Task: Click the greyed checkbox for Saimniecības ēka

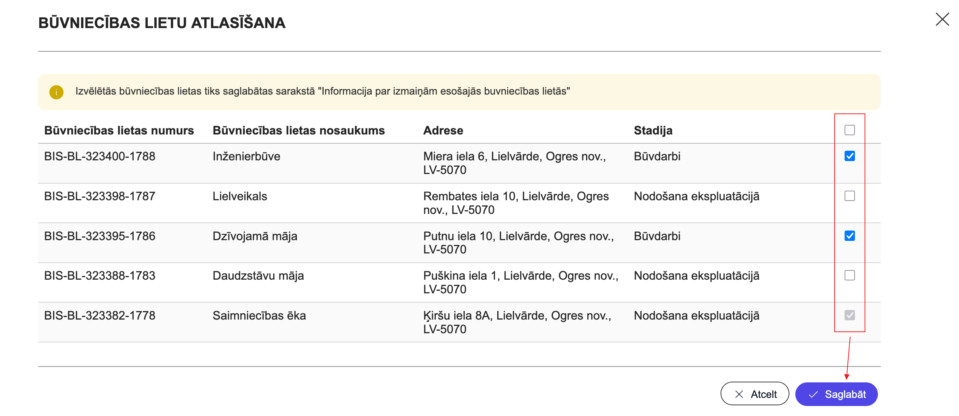Action: (x=849, y=316)
